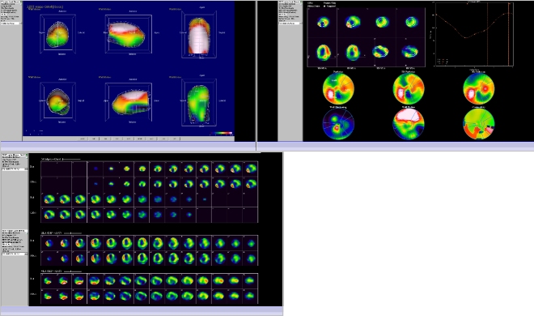Screen dimensions: 534x316
Task: Expand the dropdown in the polar map window's side panel
Action: click(x=290, y=23)
